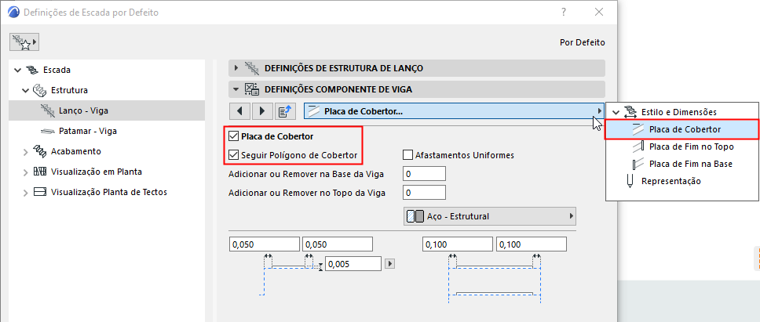The height and width of the screenshot is (322, 760).
Task: Select Placa de Fim na Base
Action: (x=691, y=164)
